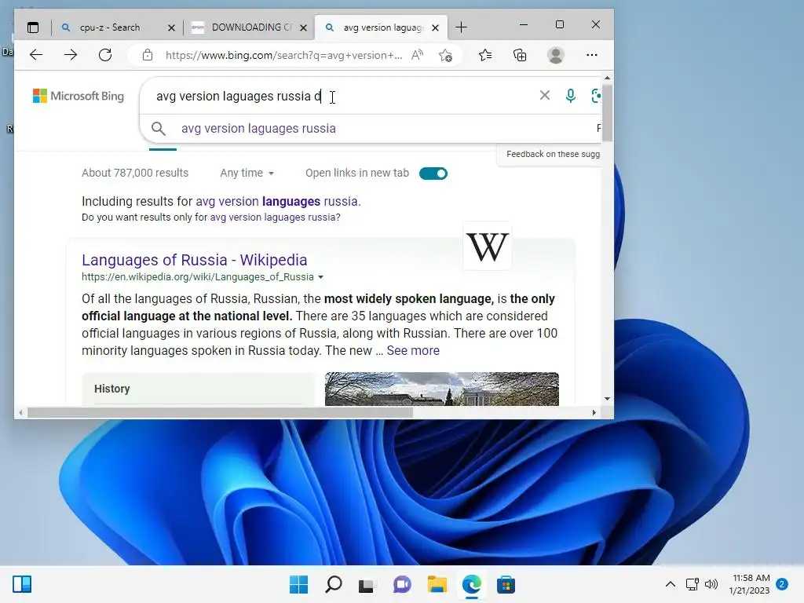Toggle Open links in new tab switch

tap(433, 174)
